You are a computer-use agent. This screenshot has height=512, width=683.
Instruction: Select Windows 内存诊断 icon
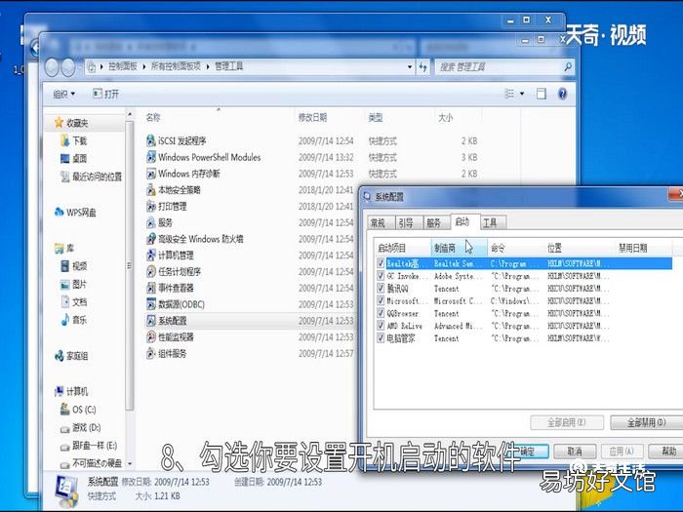click(x=150, y=174)
